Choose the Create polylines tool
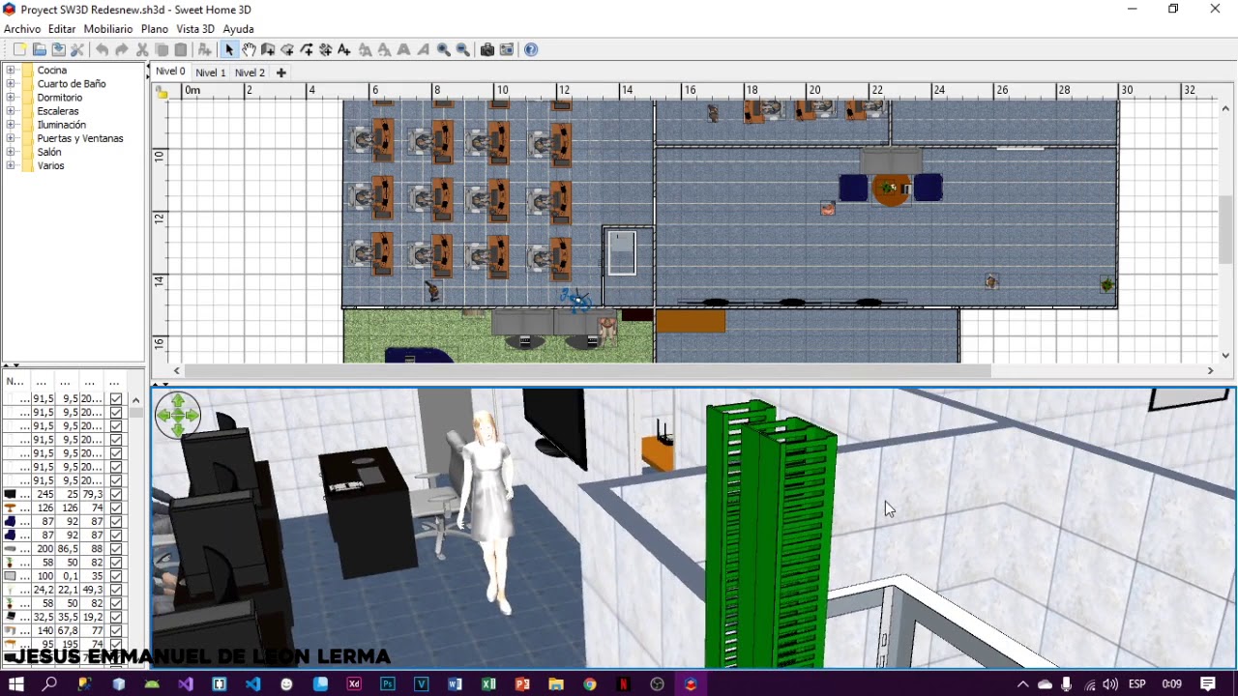The height and width of the screenshot is (696, 1238). click(307, 49)
